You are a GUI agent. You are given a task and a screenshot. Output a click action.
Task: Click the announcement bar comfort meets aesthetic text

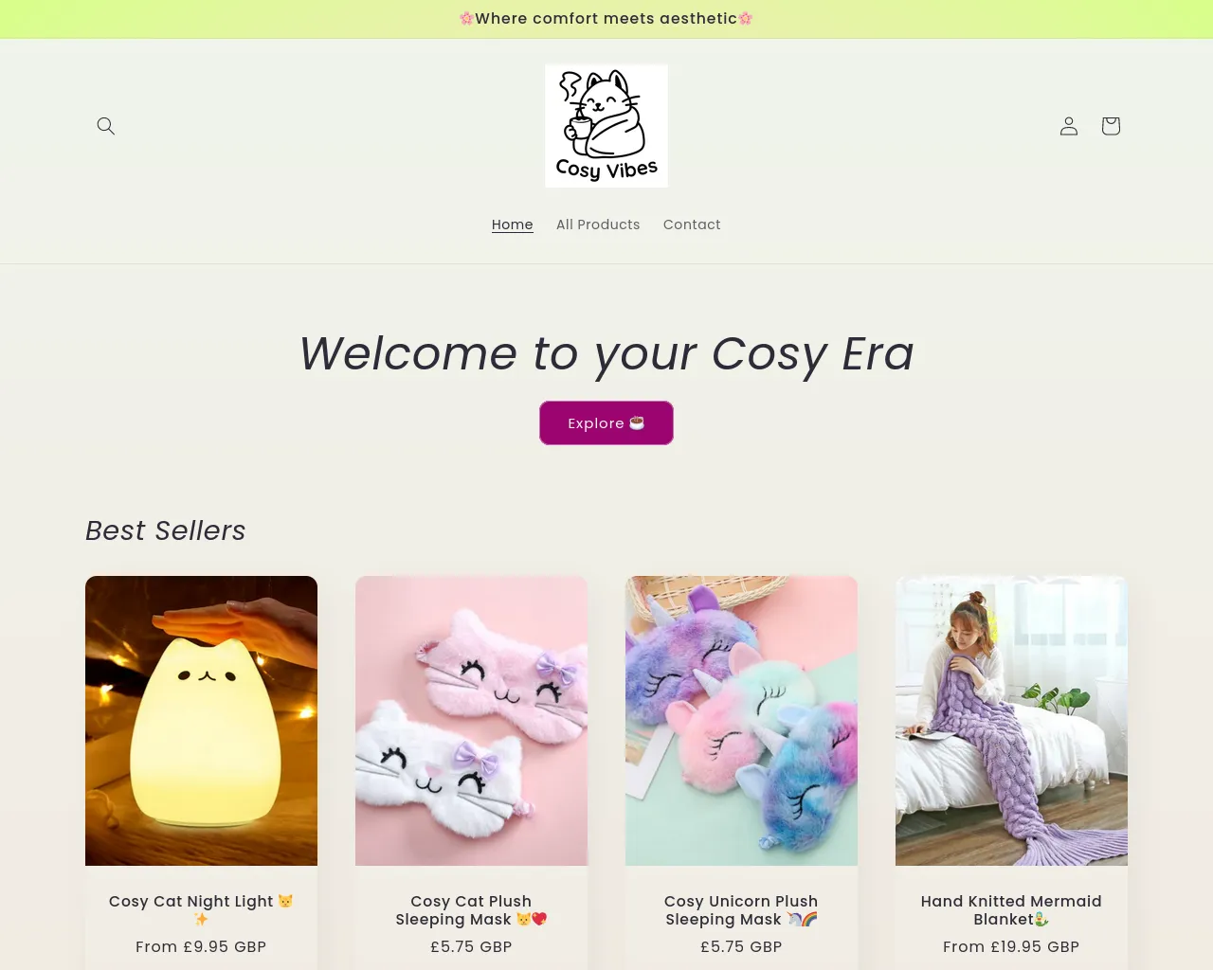click(x=606, y=19)
